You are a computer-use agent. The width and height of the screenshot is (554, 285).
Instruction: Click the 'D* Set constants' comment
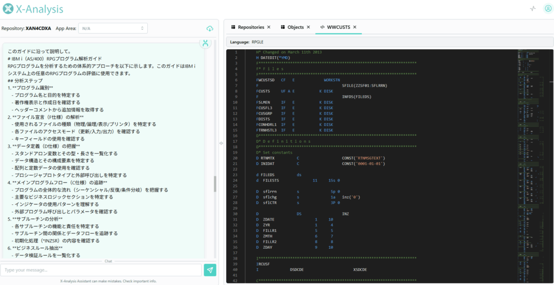click(274, 153)
